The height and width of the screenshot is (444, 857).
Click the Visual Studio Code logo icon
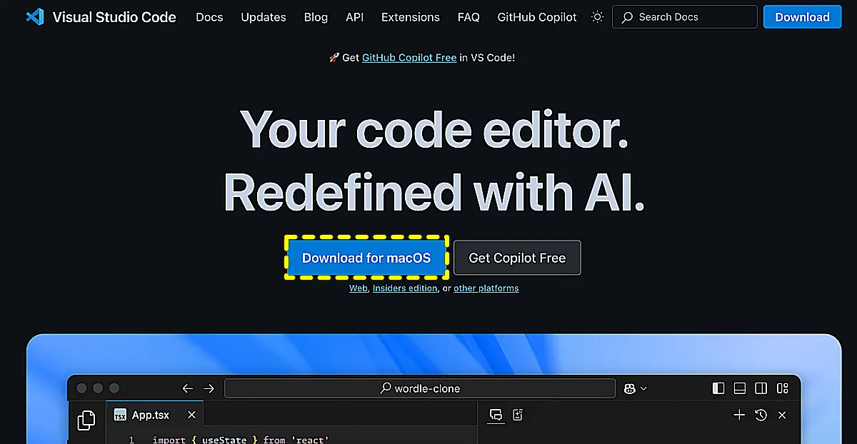point(34,16)
